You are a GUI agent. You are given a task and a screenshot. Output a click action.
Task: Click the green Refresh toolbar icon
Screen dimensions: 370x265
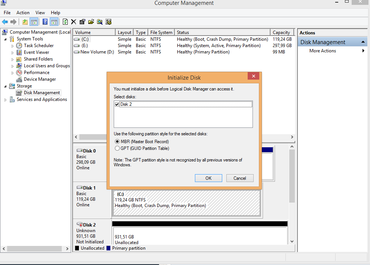[x=65, y=22]
